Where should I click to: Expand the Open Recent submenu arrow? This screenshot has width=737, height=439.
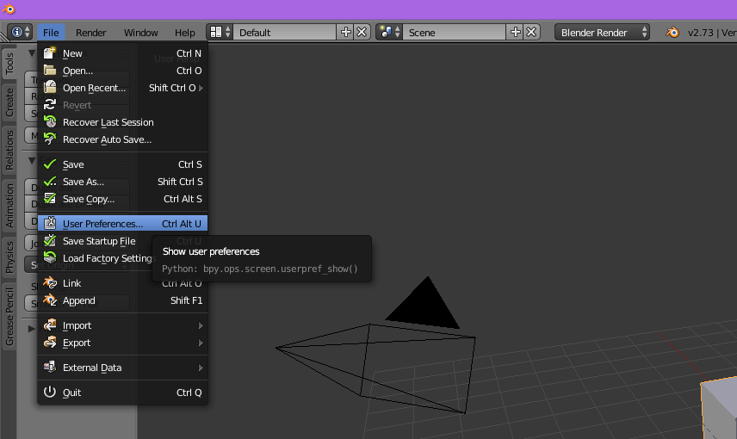(x=201, y=88)
